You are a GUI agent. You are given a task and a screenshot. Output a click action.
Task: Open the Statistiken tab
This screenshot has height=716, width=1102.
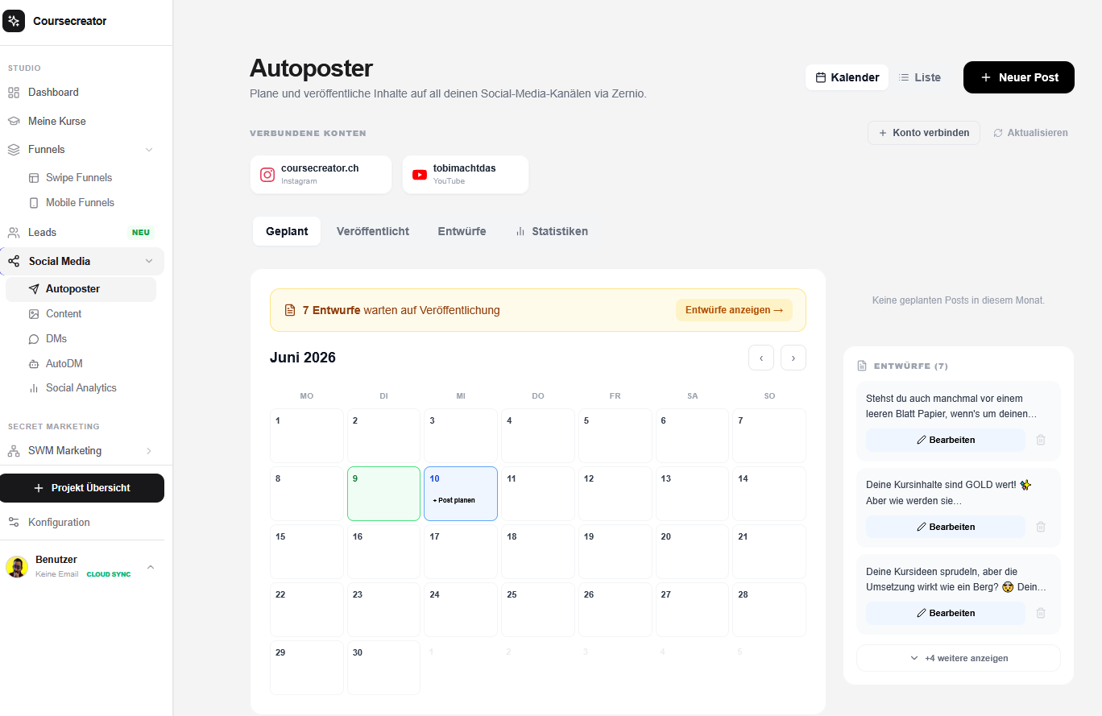coord(552,231)
